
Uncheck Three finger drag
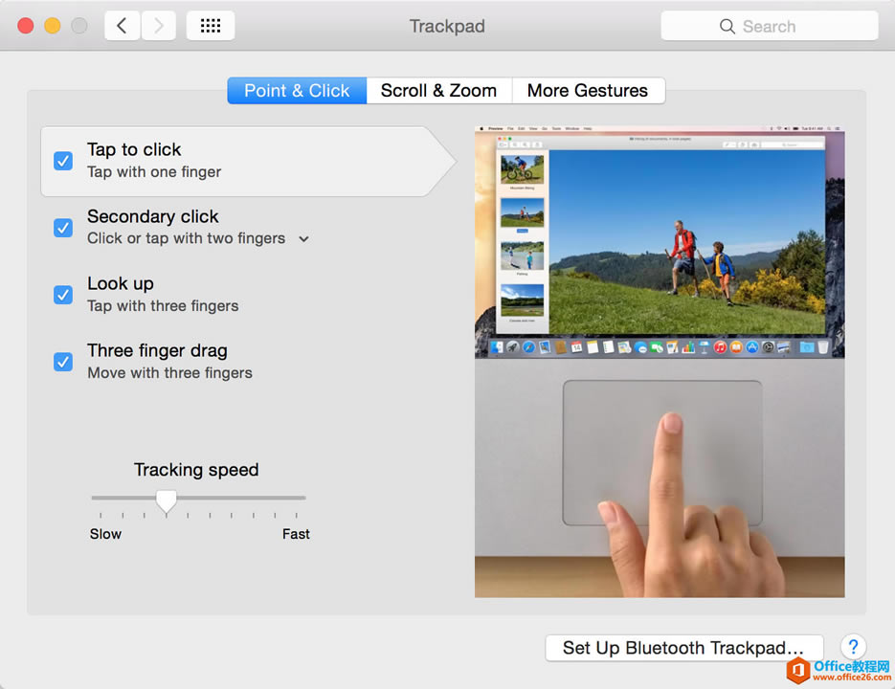[62, 362]
